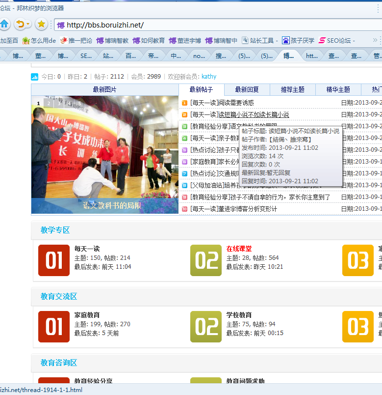Click the number 6 purple rank icon
Image resolution: width=382 pixels, height=395 pixels.
pos(184,162)
